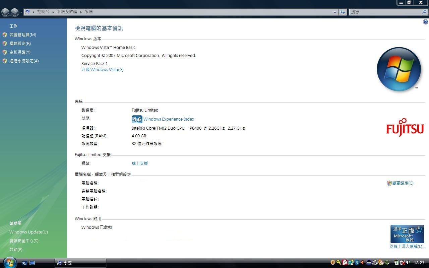This screenshot has width=429, height=268.
Task: Open the recent pages dropdown arrow
Action: point(21,12)
